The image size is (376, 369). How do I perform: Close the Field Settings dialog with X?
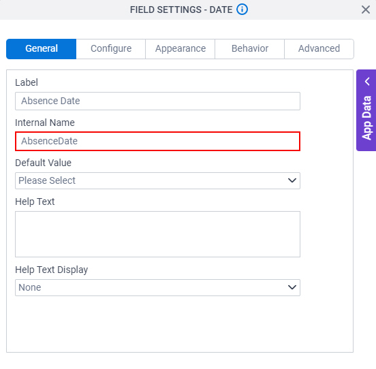[x=366, y=10]
